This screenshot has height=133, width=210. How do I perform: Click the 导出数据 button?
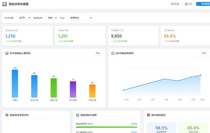(x=203, y=4)
